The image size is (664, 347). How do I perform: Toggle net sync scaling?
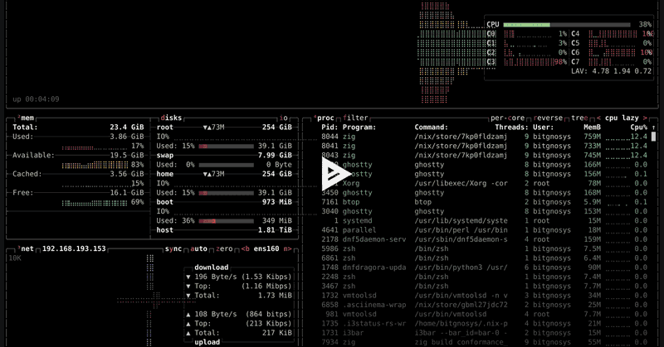point(173,248)
